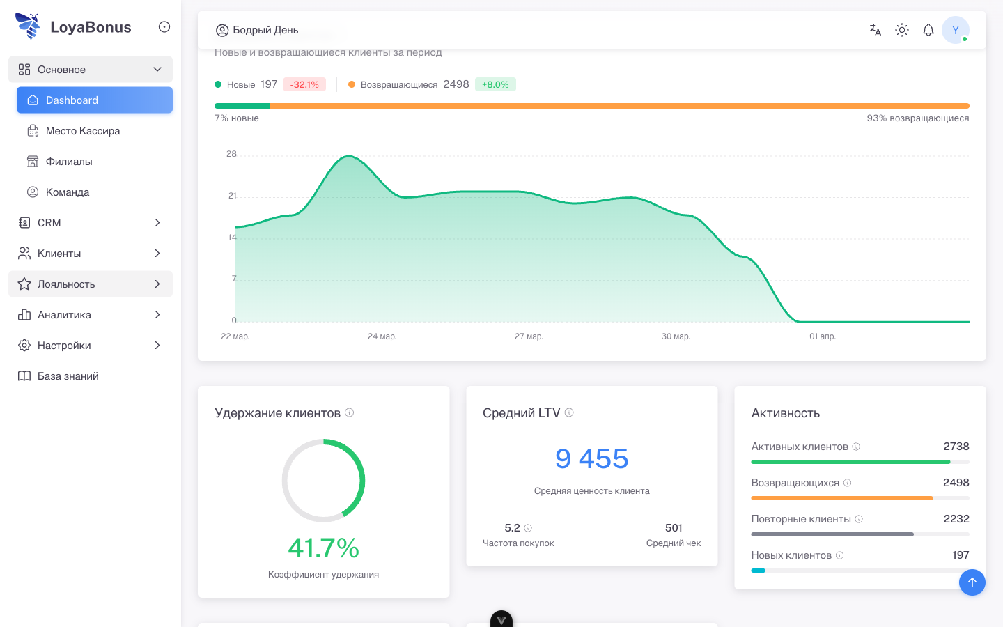Toggle light/dark theme with the sun icon
This screenshot has width=1003, height=627.
coord(901,30)
